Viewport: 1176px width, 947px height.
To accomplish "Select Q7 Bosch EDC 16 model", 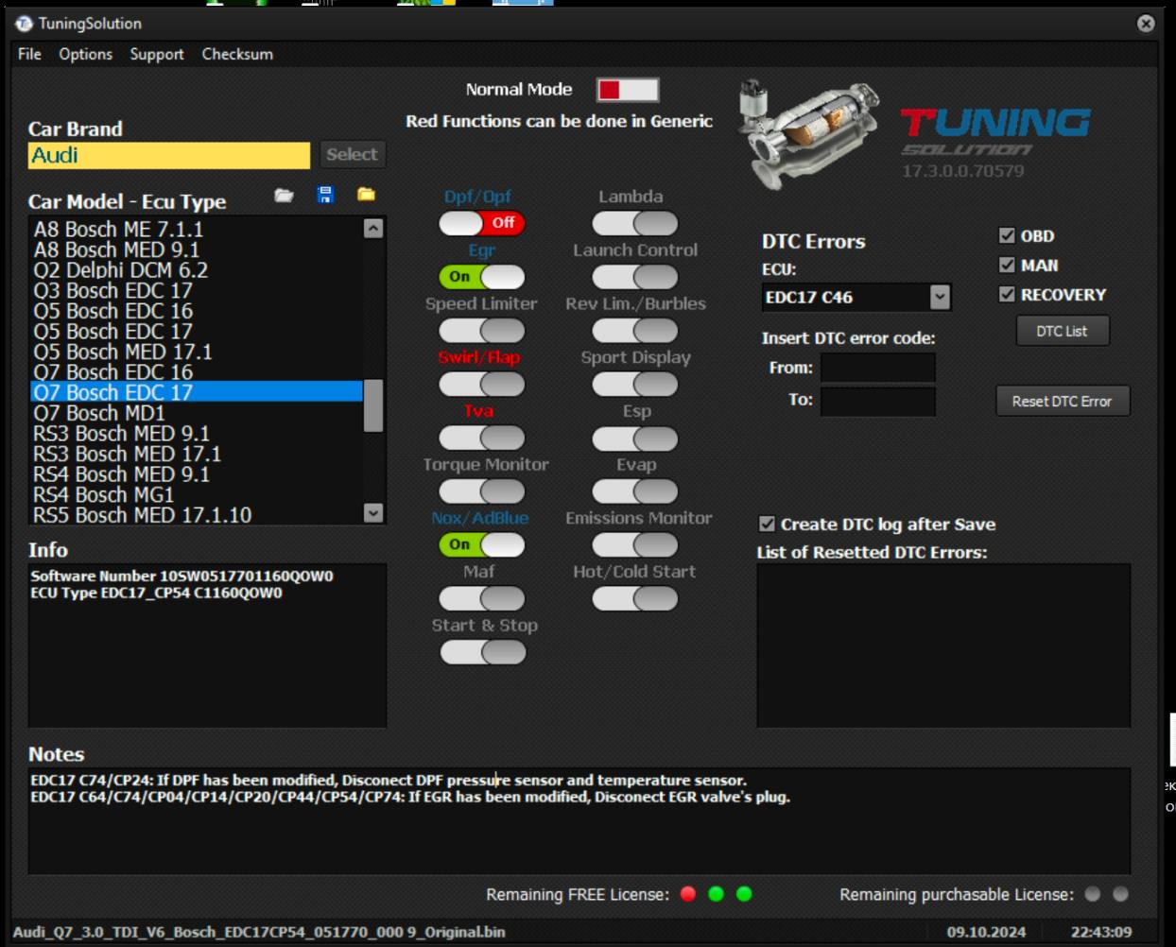I will pyautogui.click(x=197, y=372).
